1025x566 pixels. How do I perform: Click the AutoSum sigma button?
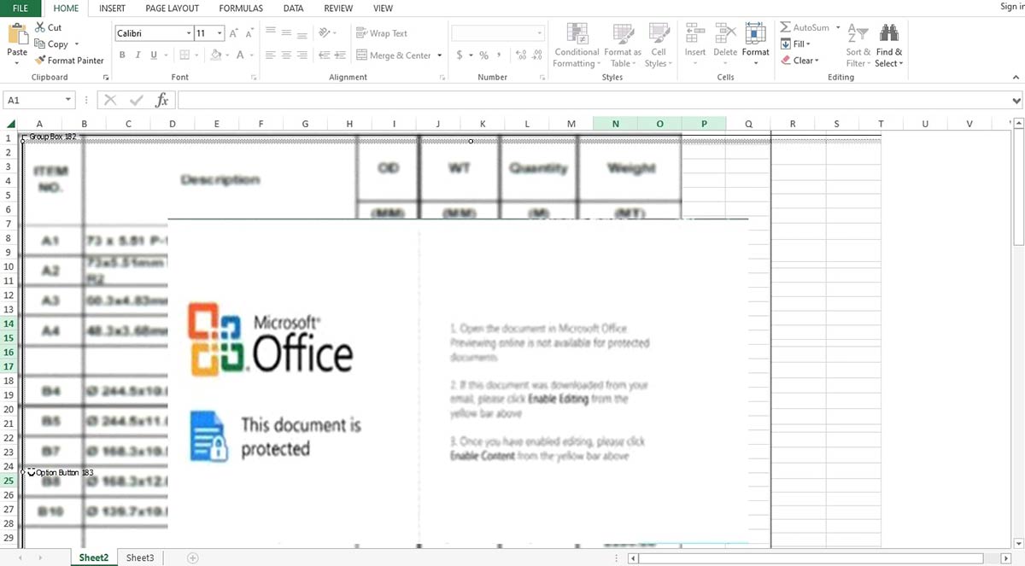(805, 27)
